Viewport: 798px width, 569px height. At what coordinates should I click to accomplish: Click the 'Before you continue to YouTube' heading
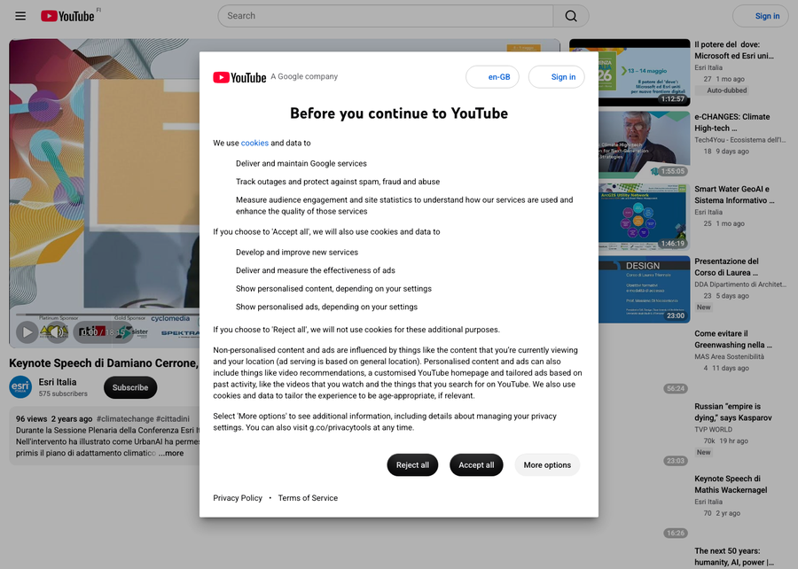(399, 113)
